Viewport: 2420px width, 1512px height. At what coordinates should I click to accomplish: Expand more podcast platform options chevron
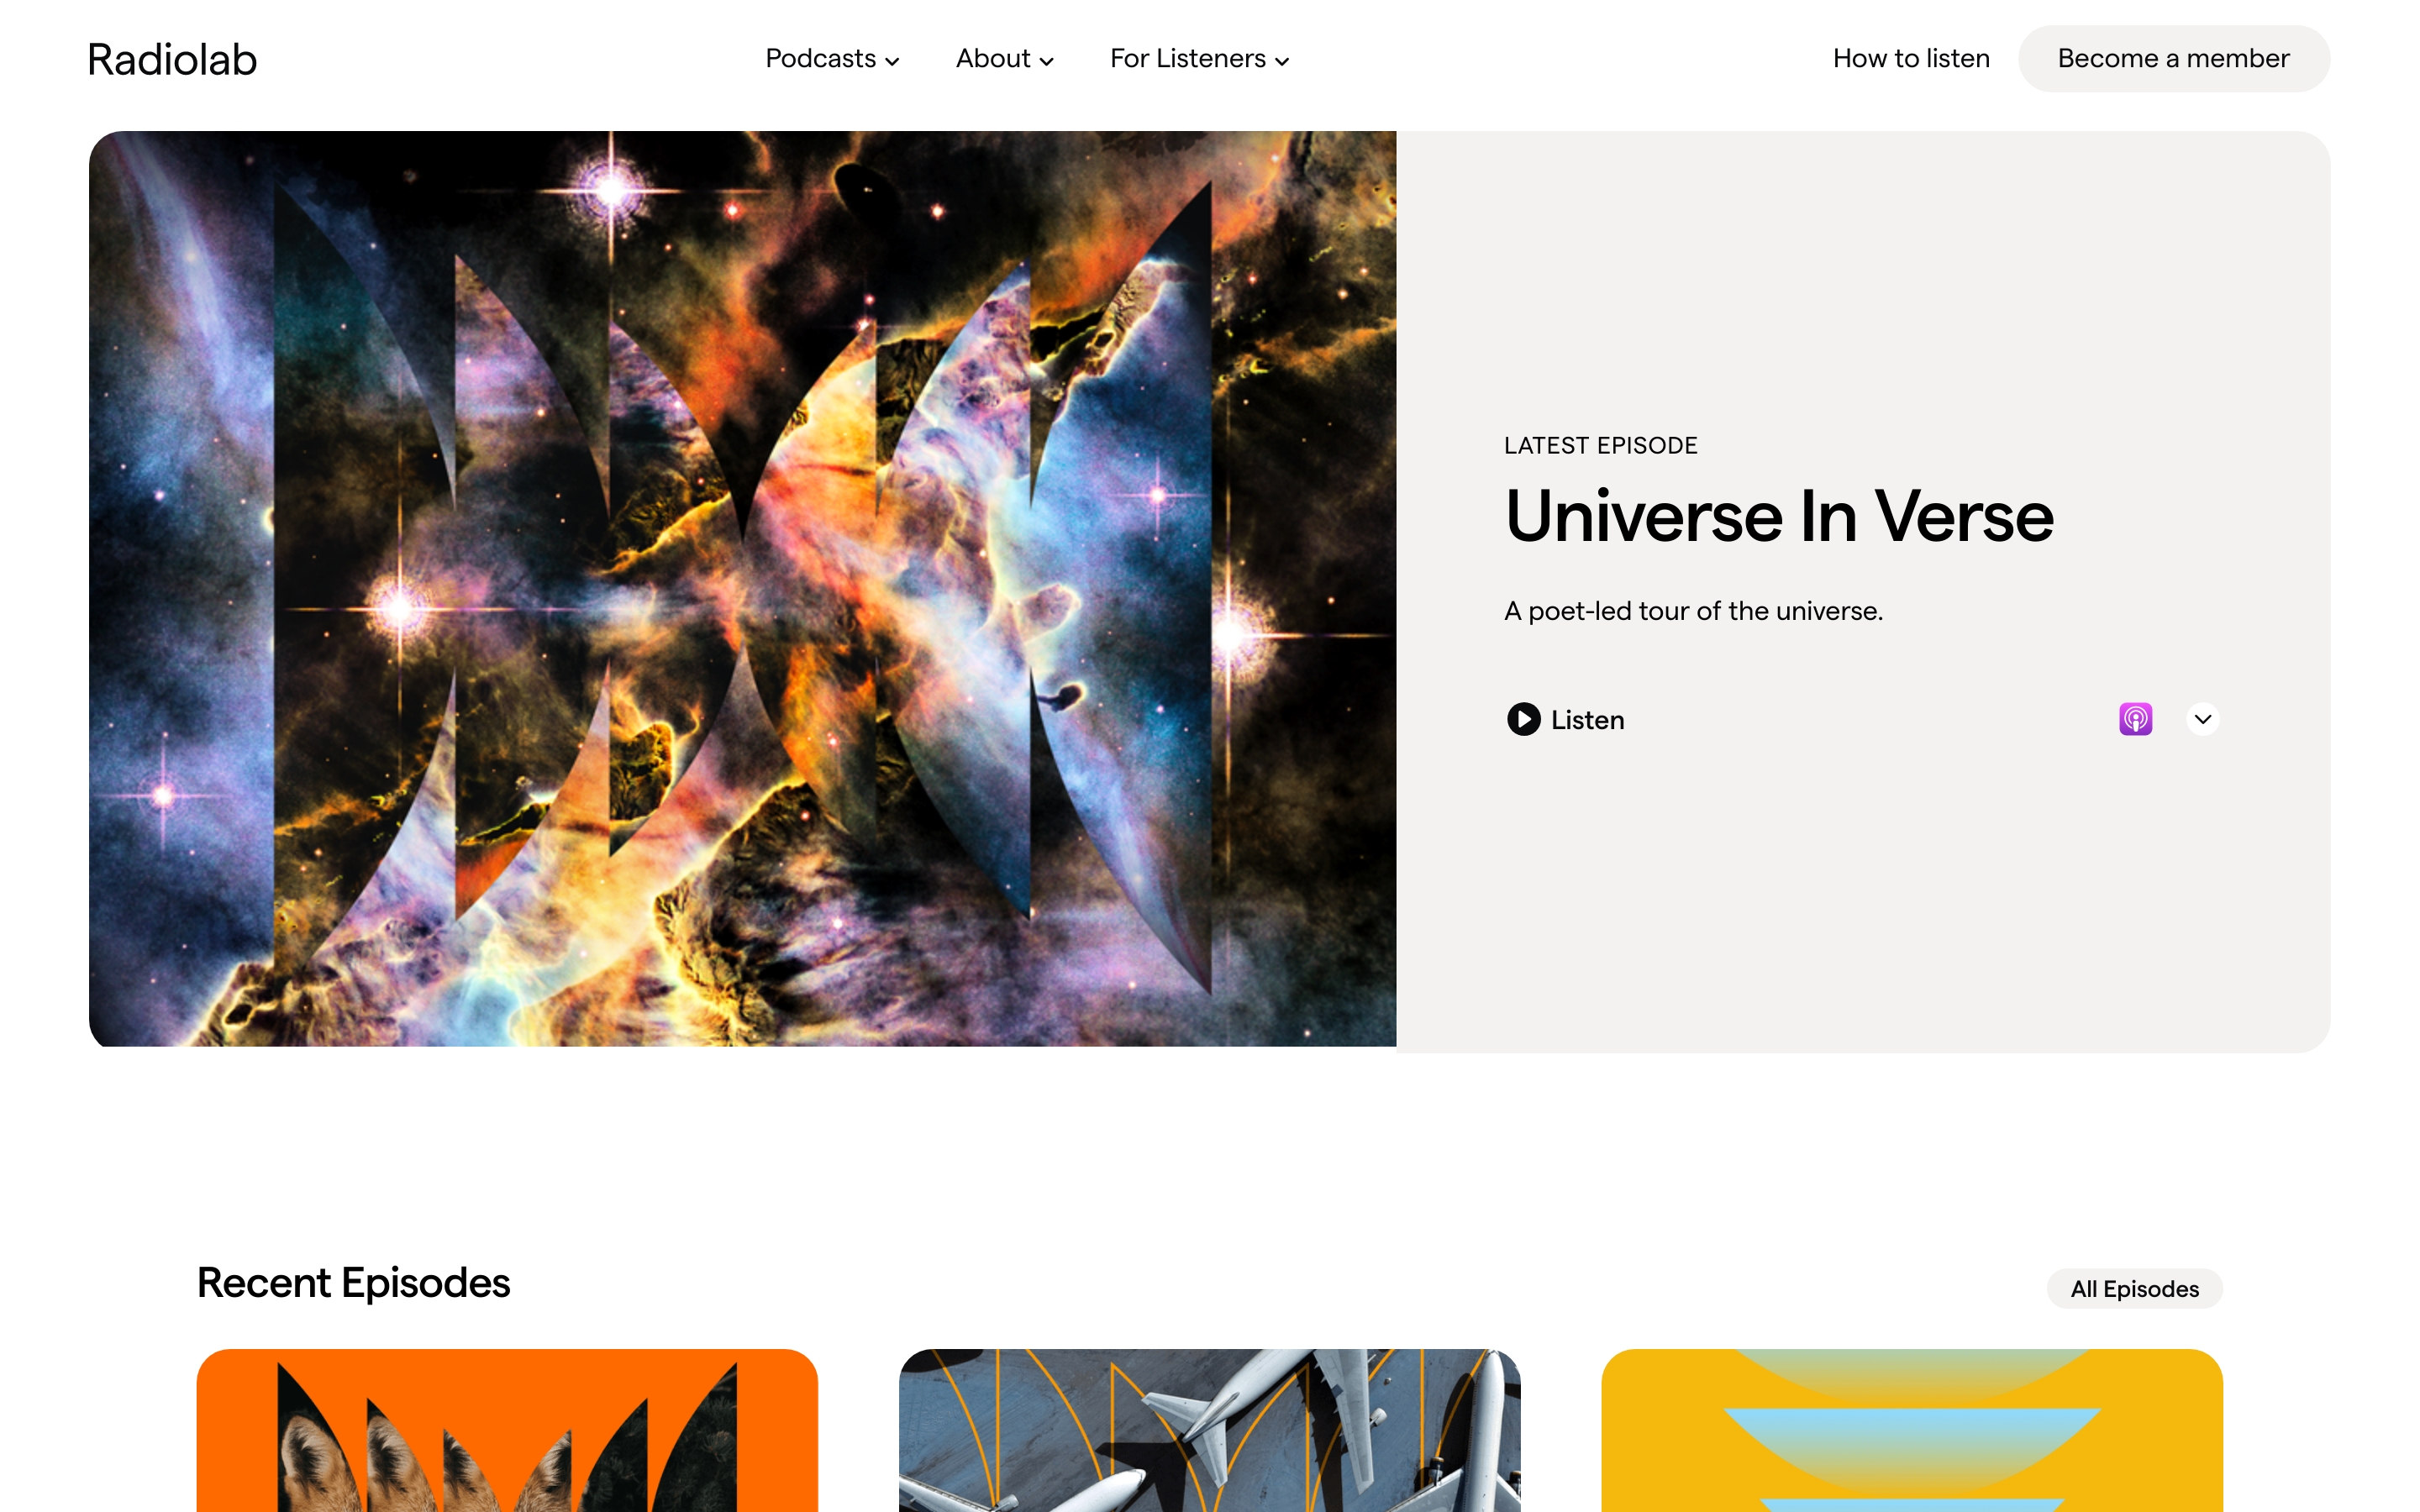tap(2202, 719)
